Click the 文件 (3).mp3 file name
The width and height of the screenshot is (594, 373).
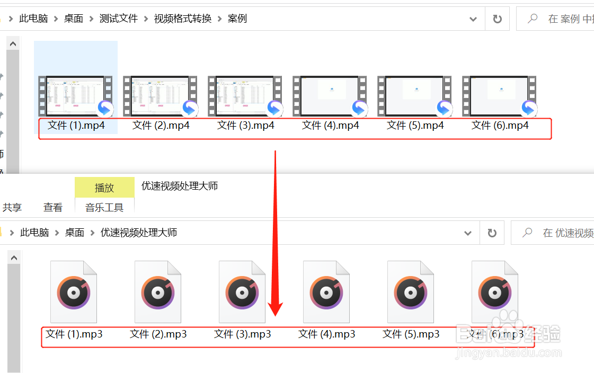point(243,334)
